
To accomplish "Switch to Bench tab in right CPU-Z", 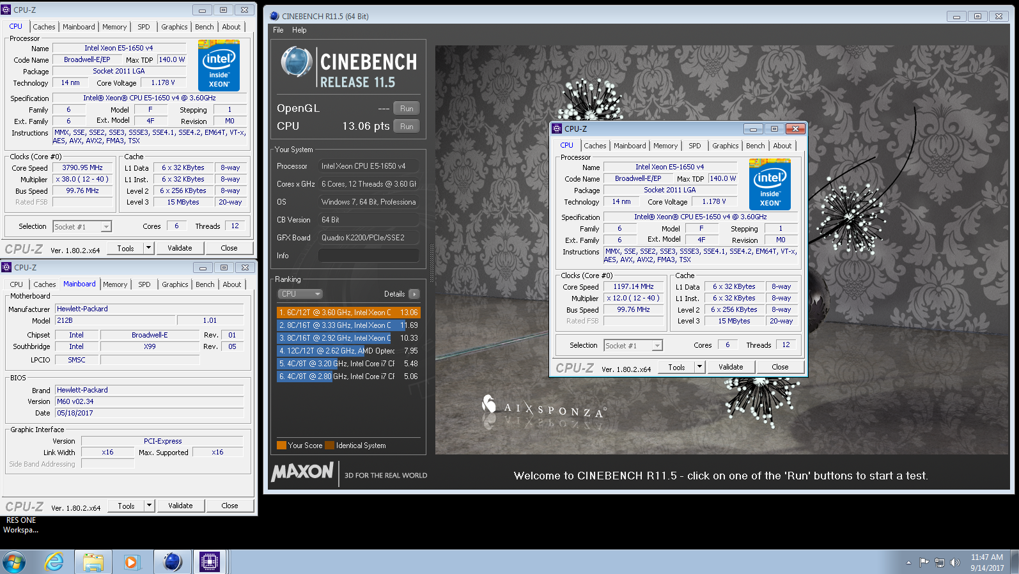I will pyautogui.click(x=756, y=146).
